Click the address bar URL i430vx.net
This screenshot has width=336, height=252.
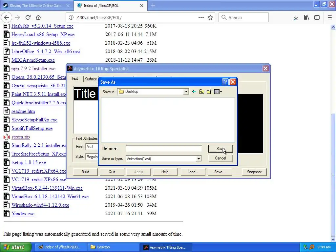[99, 18]
